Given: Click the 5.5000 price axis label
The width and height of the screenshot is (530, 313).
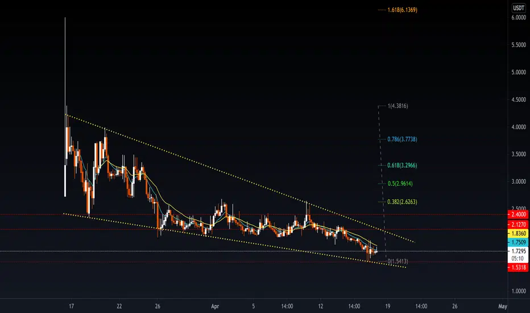Looking at the screenshot, I should pos(519,44).
